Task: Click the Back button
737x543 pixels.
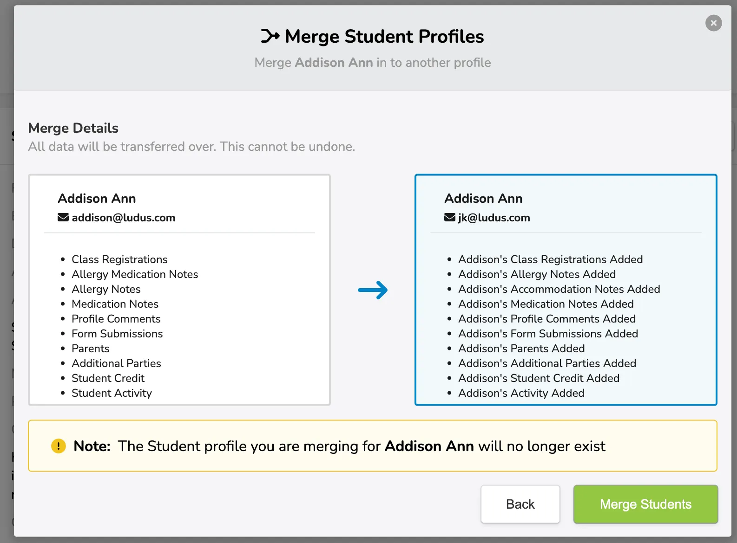Action: (520, 504)
